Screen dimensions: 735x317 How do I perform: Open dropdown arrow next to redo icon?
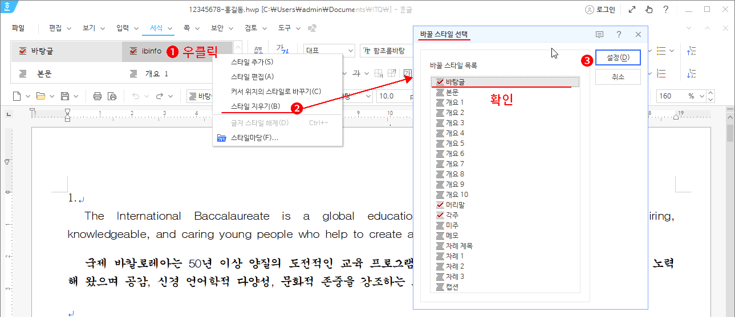point(171,96)
